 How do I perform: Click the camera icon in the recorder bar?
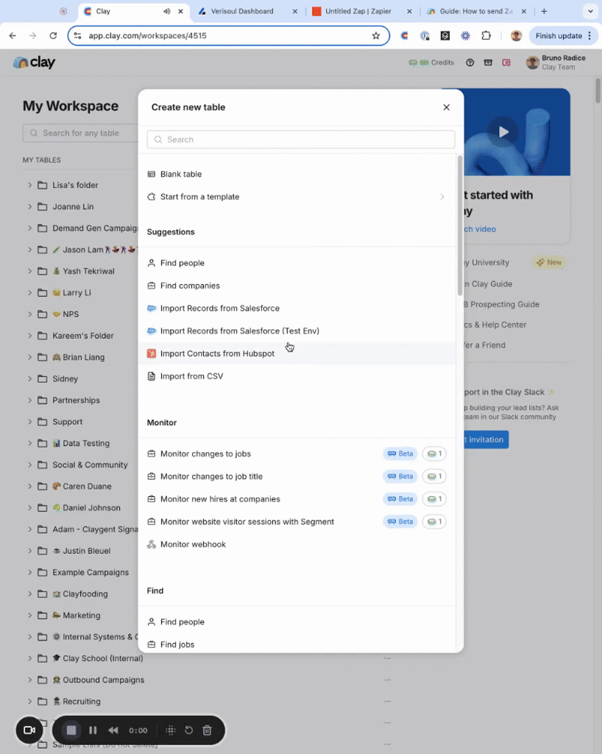(x=29, y=730)
